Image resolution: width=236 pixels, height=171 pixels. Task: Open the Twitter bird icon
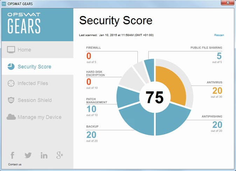[x=28, y=155]
